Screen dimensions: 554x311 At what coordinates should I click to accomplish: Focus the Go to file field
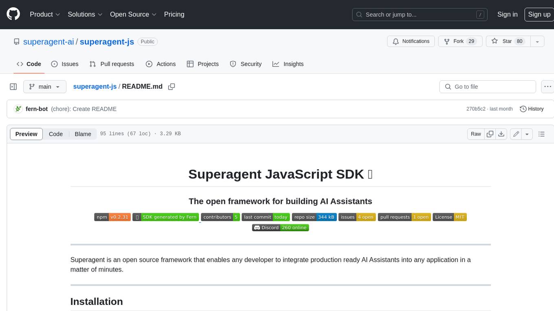pyautogui.click(x=488, y=87)
